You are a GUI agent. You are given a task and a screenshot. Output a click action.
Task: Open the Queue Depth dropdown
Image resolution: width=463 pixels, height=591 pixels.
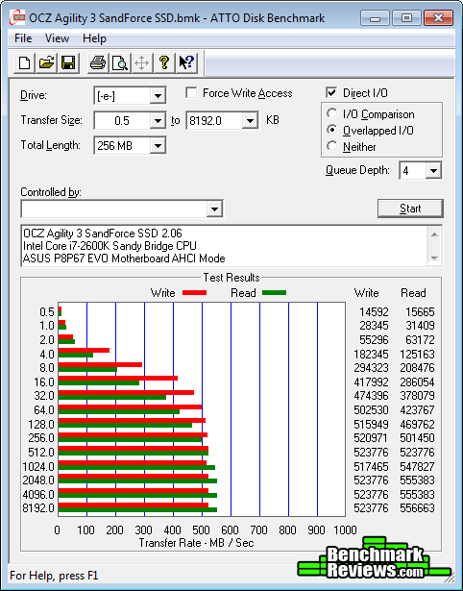tap(433, 171)
